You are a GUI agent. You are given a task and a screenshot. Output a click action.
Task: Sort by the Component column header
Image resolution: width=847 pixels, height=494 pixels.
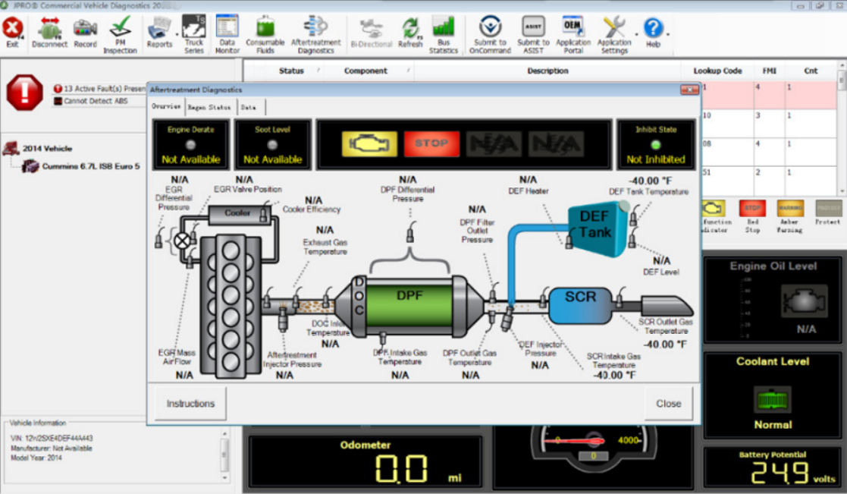pyautogui.click(x=365, y=71)
